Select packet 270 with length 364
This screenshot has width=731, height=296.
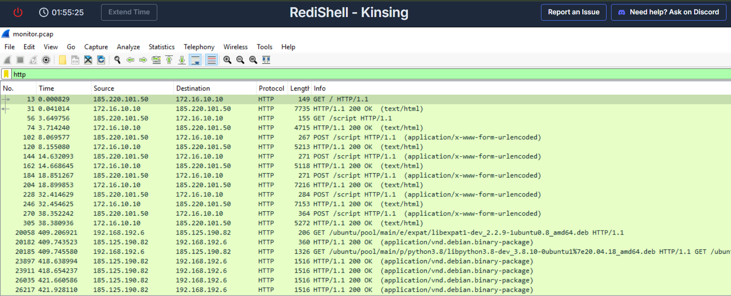coord(365,213)
